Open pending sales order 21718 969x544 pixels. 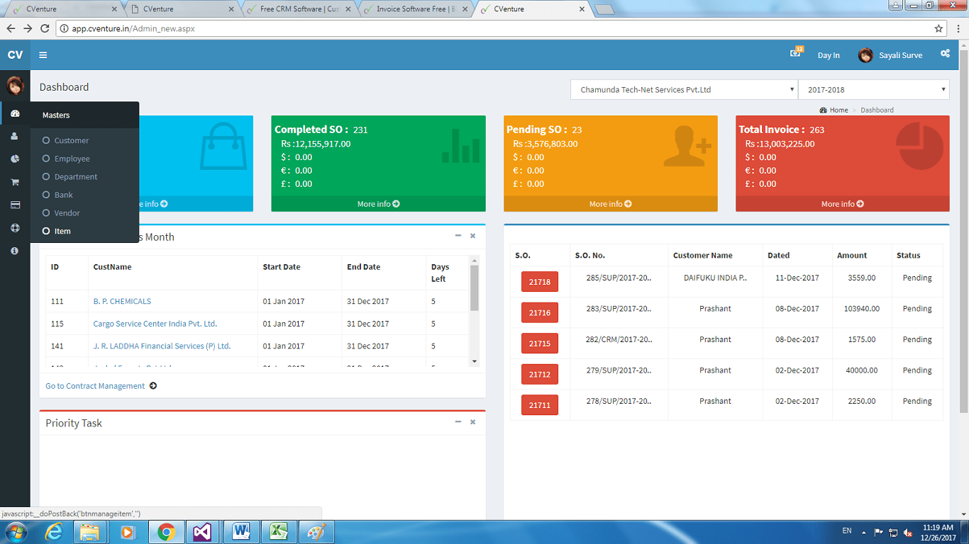(540, 281)
